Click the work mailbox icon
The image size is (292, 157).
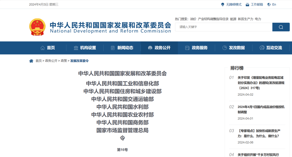pyautogui.click(x=247, y=5)
